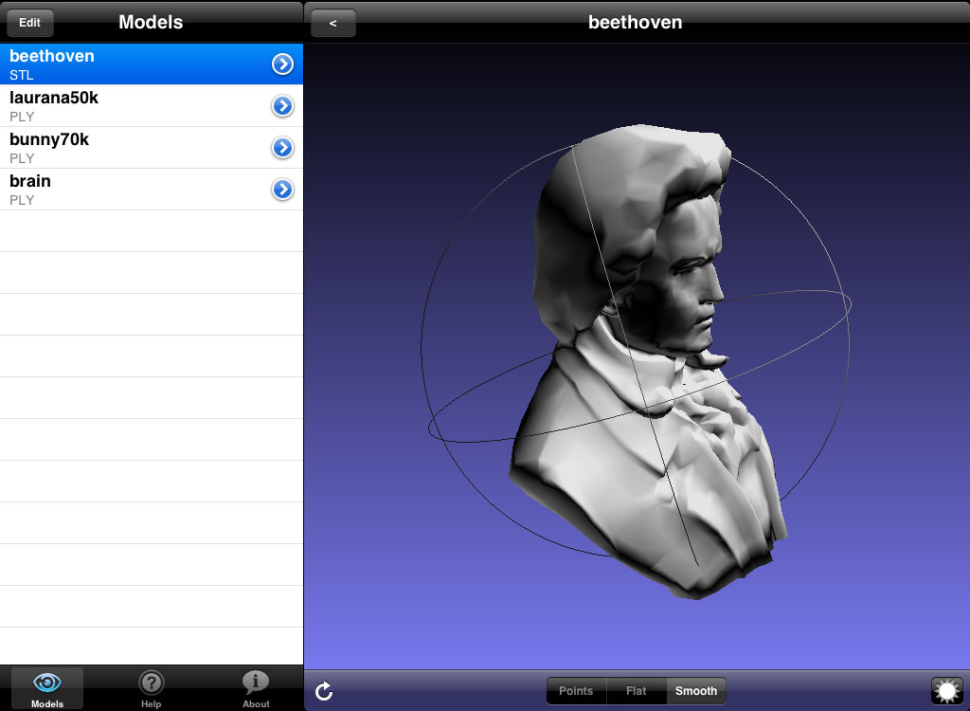Tap the back arrow button beside beethoven title
This screenshot has height=711, width=970.
click(332, 23)
